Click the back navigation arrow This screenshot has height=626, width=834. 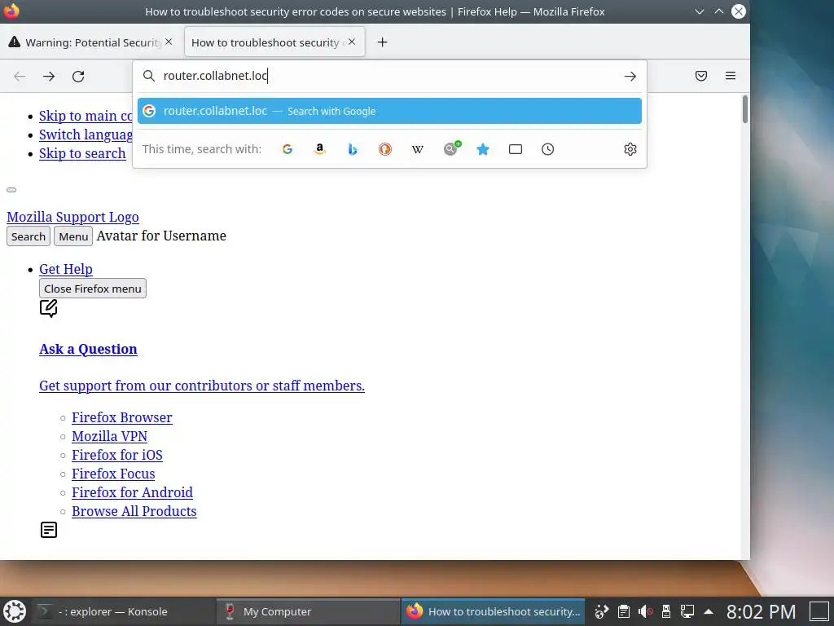pos(20,76)
